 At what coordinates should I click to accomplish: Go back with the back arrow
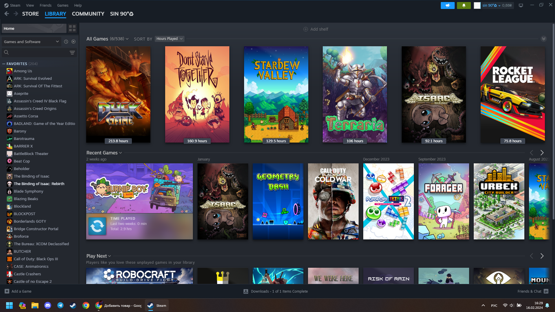pyautogui.click(x=7, y=14)
